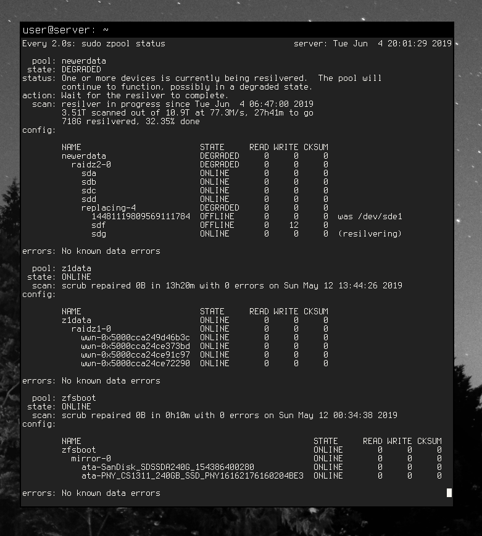Select the pool name 'newerdata' after 'pool:'
This screenshot has width=482, height=536.
click(x=84, y=61)
